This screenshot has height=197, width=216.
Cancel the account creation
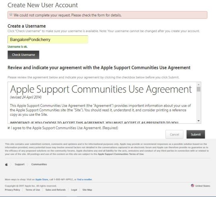[x=174, y=134]
